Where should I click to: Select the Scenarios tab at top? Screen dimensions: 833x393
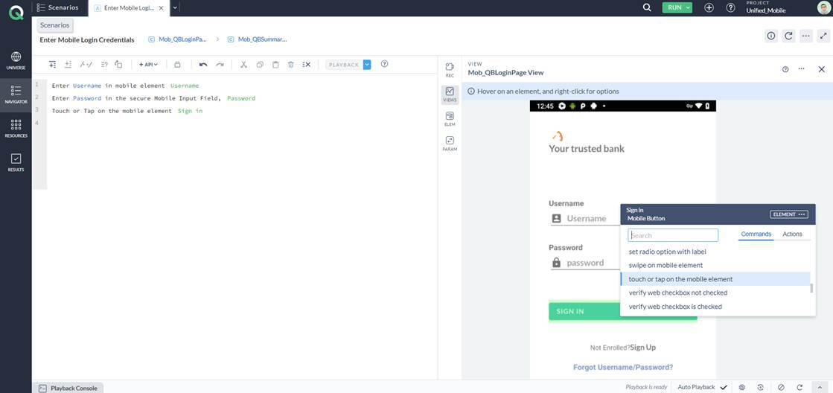pyautogui.click(x=58, y=7)
